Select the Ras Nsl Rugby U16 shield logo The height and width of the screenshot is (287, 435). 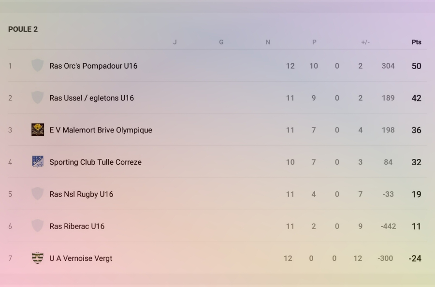coord(37,194)
